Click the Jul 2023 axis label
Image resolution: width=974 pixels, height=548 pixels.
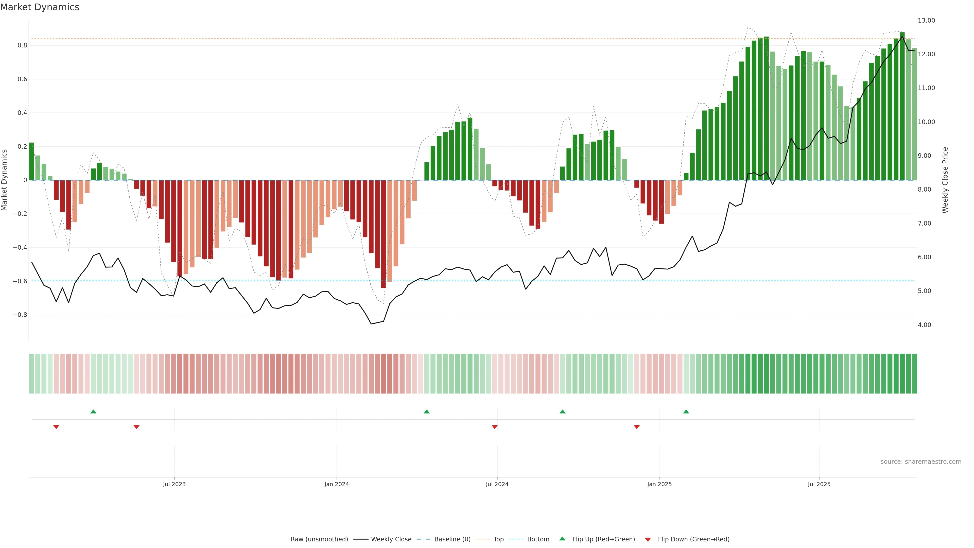[x=174, y=484]
